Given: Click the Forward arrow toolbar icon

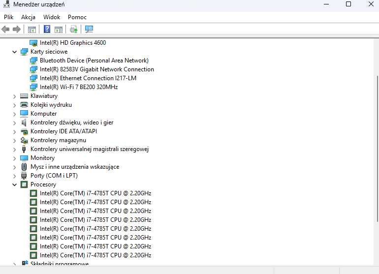Looking at the screenshot, I should pyautogui.click(x=16, y=30).
